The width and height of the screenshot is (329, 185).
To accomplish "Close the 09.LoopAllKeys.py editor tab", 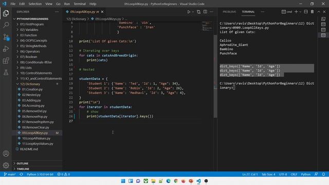I will point(102,12).
